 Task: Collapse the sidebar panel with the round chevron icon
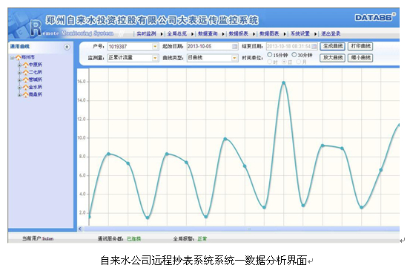click(x=67, y=47)
